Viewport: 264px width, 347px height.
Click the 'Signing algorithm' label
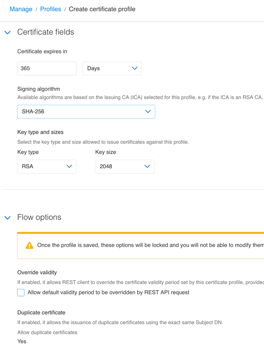point(39,89)
